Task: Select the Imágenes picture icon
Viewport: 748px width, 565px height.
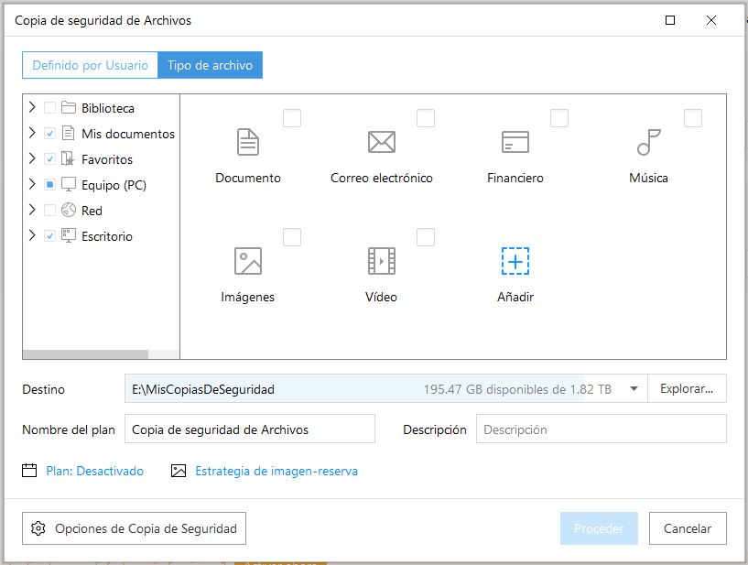Action: tap(248, 262)
